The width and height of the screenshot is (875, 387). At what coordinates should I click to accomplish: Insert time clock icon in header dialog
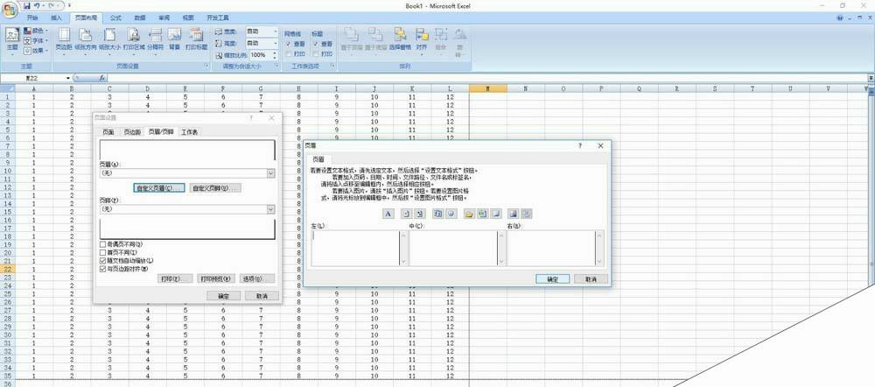(x=451, y=214)
